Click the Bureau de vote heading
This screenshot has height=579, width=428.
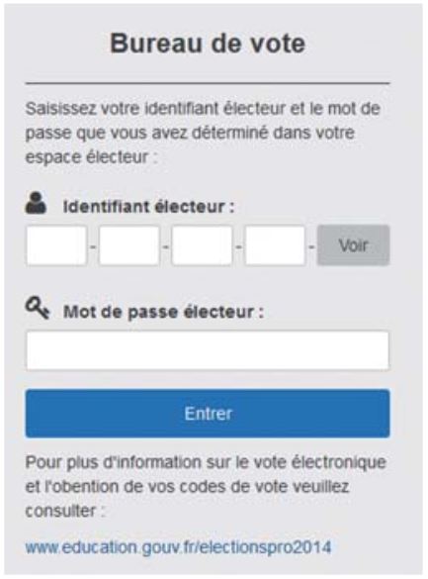pyautogui.click(x=208, y=44)
